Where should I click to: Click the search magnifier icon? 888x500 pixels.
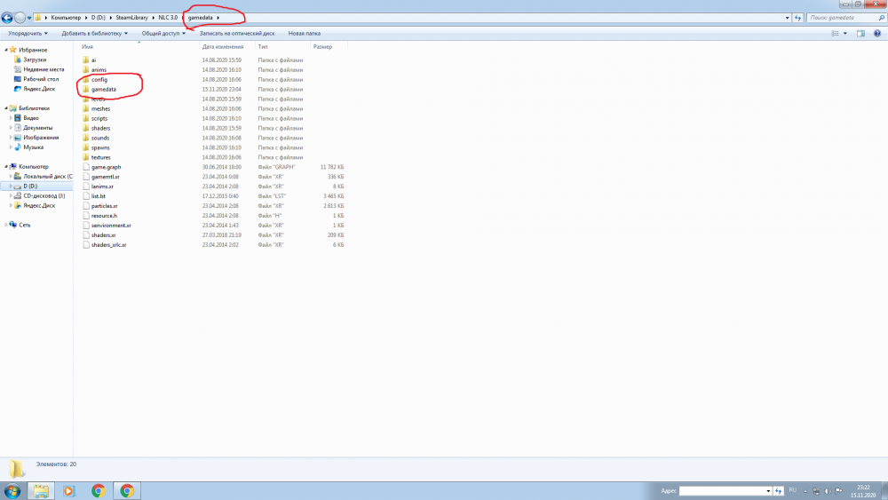click(x=881, y=18)
